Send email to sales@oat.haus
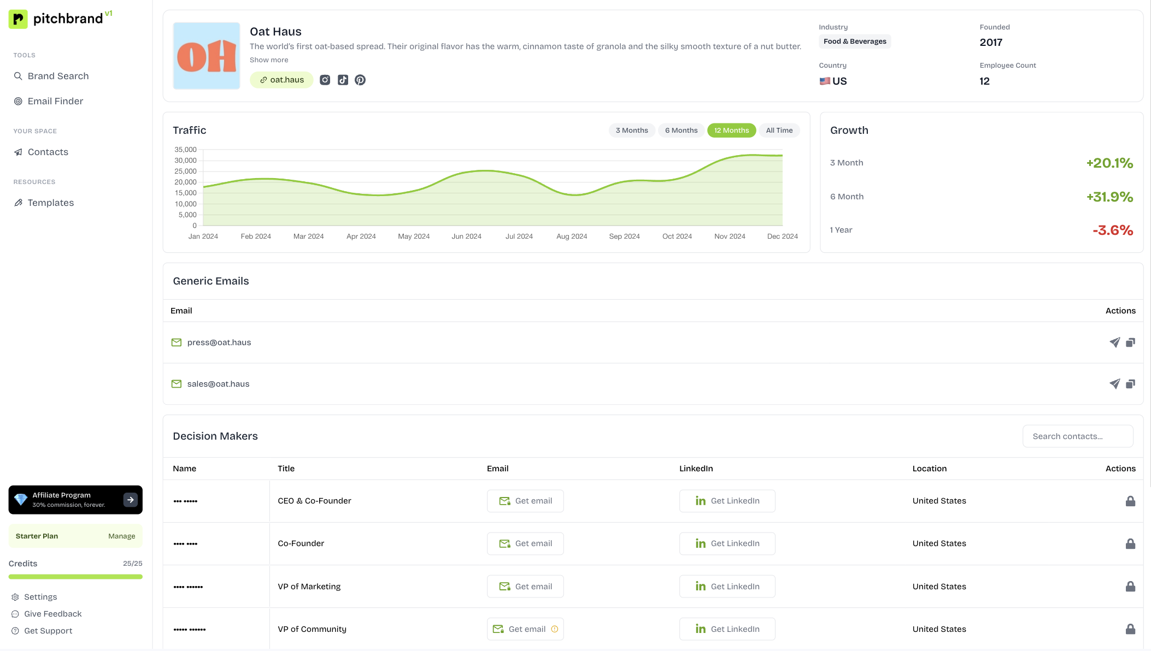This screenshot has height=651, width=1151. pyautogui.click(x=1114, y=384)
